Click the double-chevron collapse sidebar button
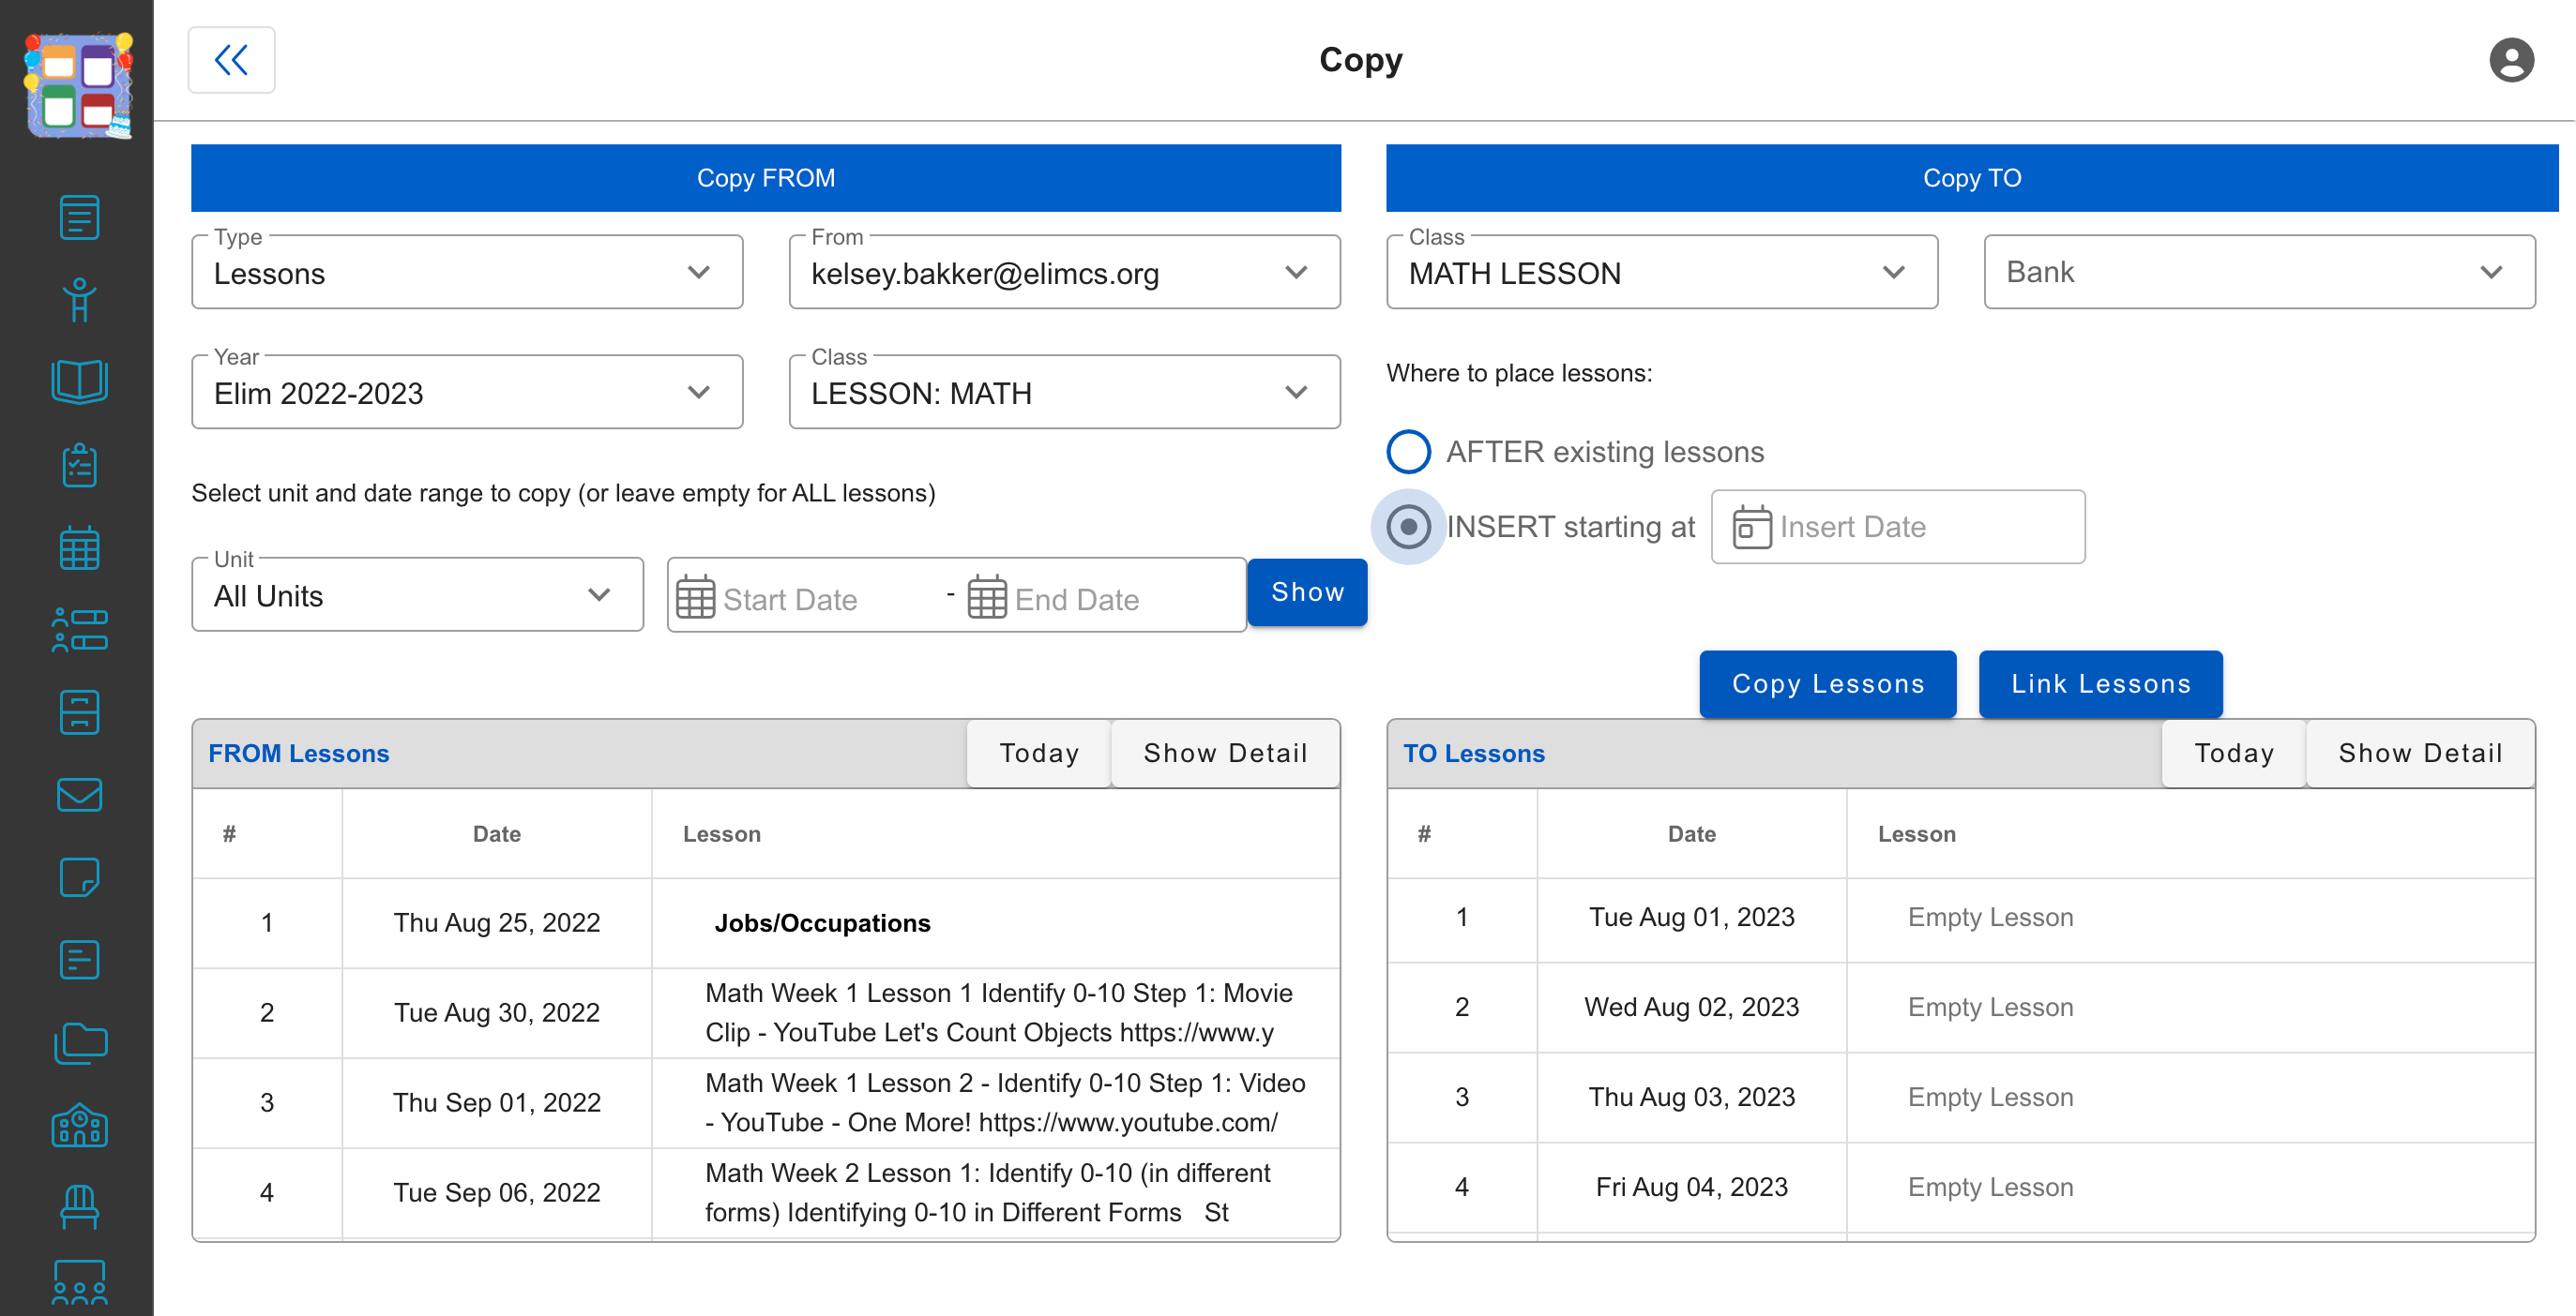 (x=231, y=60)
